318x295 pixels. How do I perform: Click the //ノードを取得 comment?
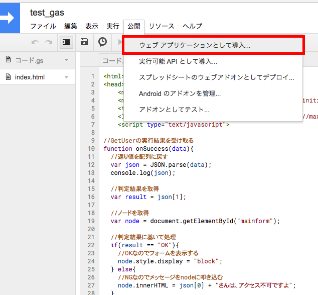130,213
